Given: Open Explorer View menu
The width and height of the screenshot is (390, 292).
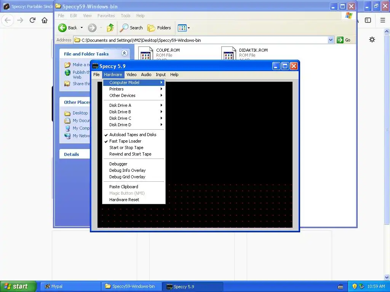Looking at the screenshot, I should click(x=87, y=16).
